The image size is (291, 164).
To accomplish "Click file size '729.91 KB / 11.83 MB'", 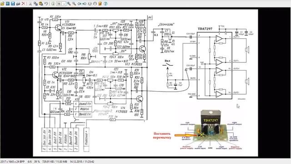I will coord(55,162).
